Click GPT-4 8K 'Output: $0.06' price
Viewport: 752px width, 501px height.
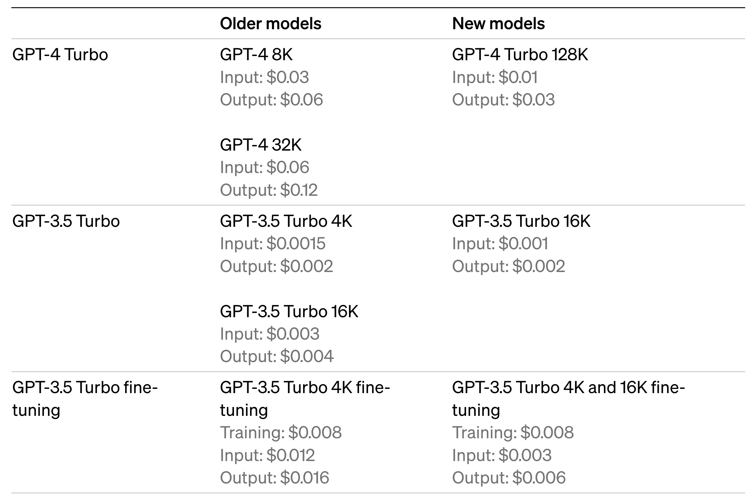[271, 99]
